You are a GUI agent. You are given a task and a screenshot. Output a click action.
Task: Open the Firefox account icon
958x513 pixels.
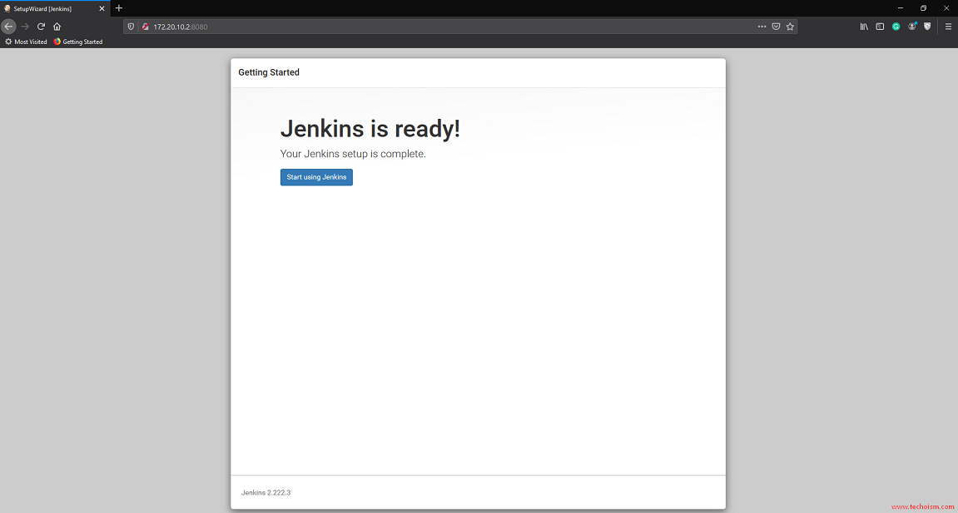912,27
